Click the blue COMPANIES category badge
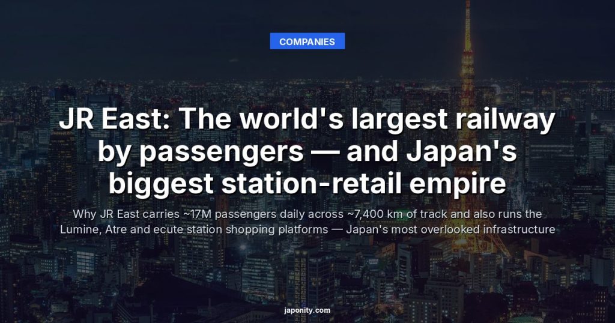This screenshot has width=615, height=323. click(307, 41)
